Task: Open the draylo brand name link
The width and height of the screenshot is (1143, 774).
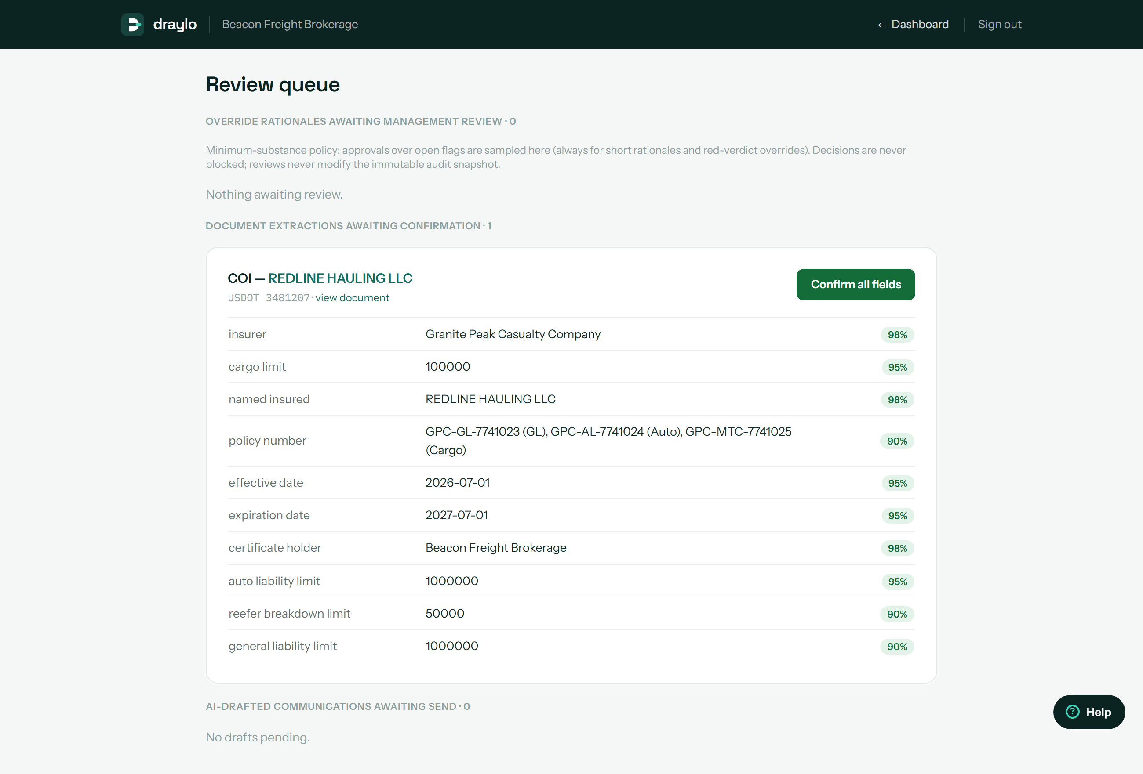Action: tap(175, 24)
